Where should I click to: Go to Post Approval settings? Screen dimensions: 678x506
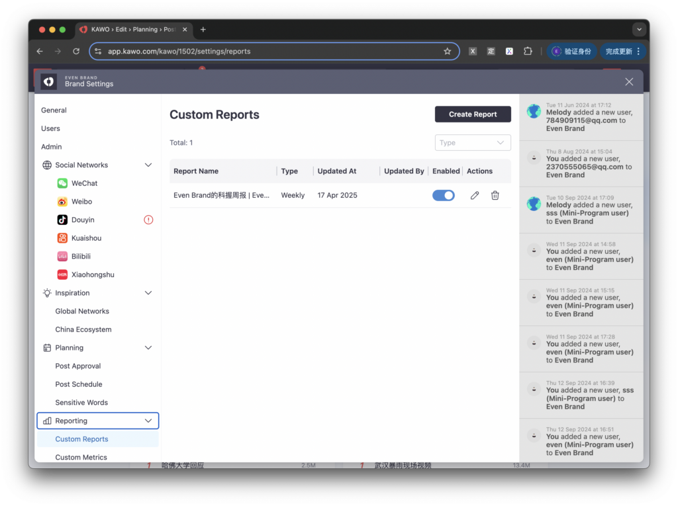(x=78, y=366)
